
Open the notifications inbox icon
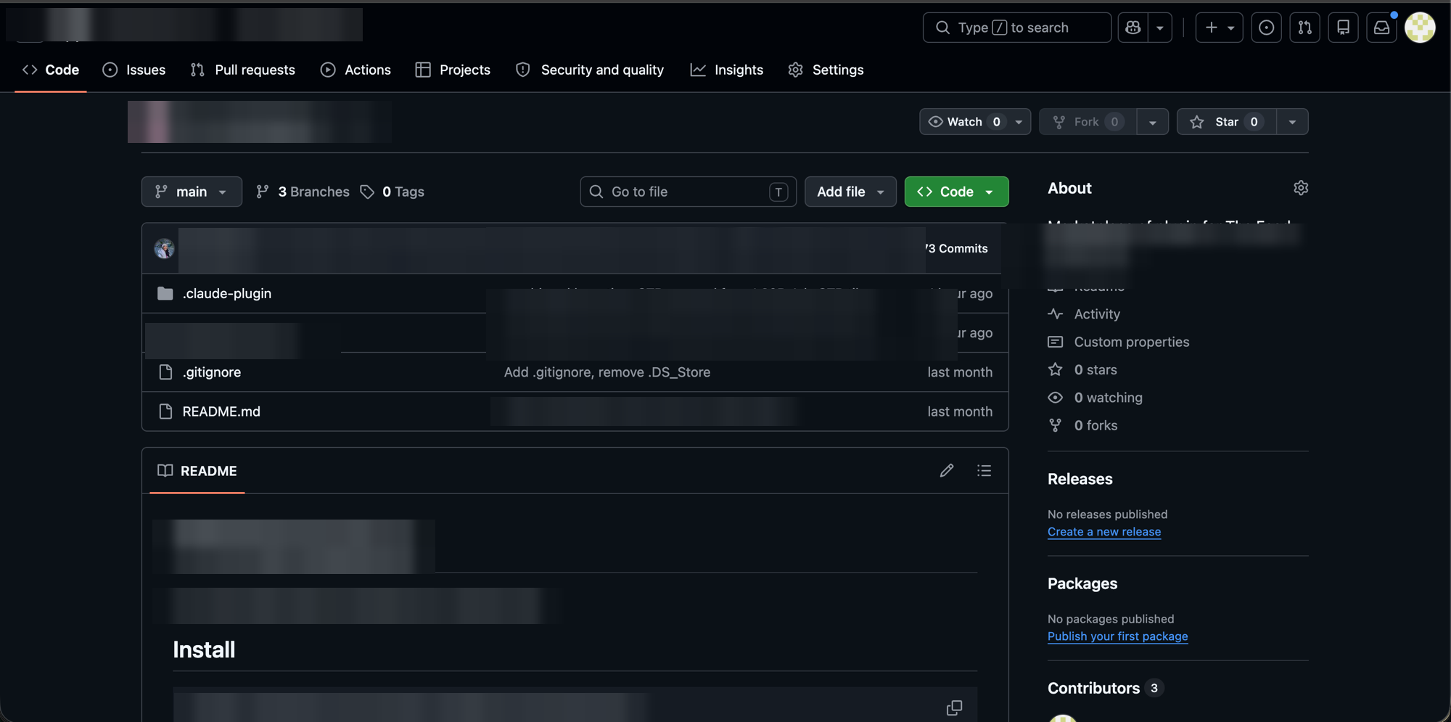pos(1381,28)
